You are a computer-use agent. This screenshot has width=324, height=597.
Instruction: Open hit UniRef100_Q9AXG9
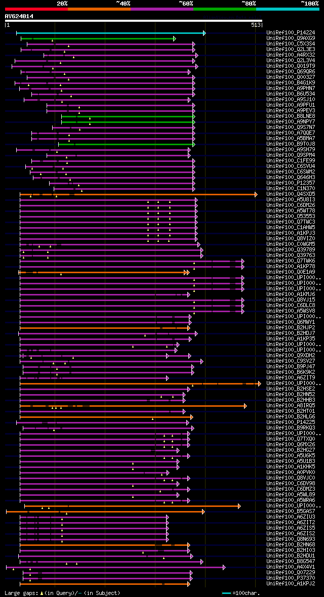[291, 38]
